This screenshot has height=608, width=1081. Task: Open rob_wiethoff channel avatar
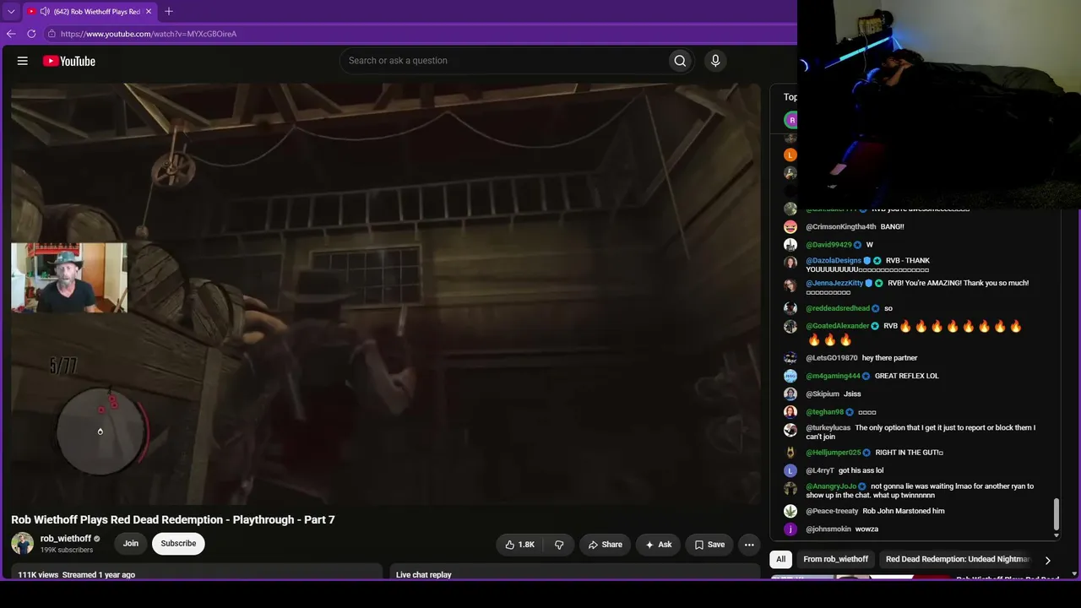click(23, 543)
